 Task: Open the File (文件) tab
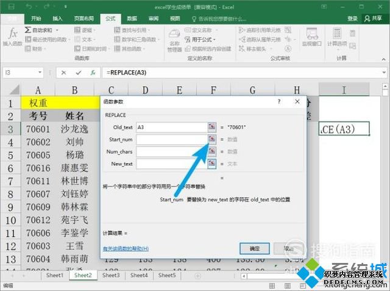[12, 18]
